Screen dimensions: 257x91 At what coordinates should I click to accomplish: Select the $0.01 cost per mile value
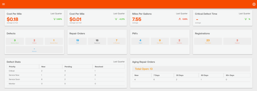(75, 19)
